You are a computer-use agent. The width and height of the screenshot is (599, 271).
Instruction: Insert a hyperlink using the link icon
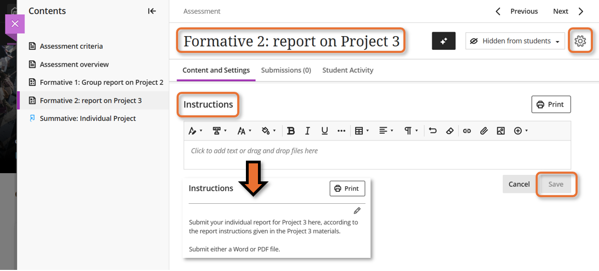tap(467, 131)
